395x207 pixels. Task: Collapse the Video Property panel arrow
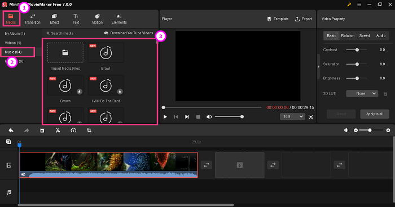(x=318, y=66)
